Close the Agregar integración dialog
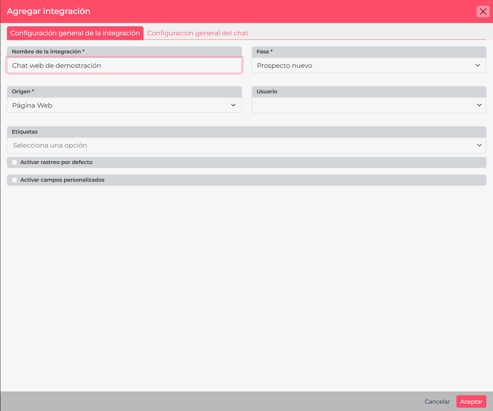The height and width of the screenshot is (411, 493). tap(483, 12)
